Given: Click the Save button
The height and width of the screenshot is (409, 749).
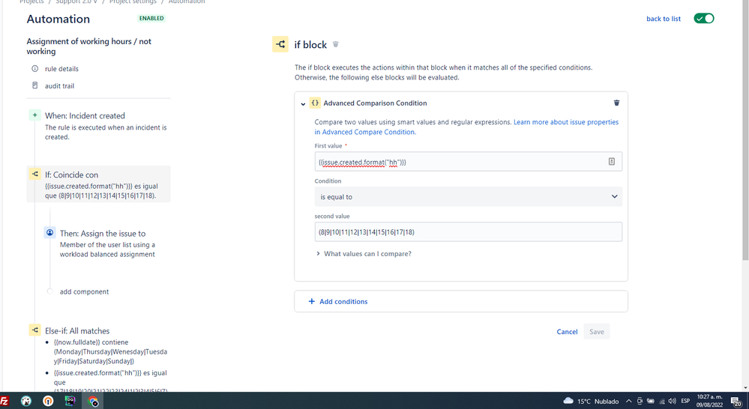Looking at the screenshot, I should pyautogui.click(x=596, y=332).
